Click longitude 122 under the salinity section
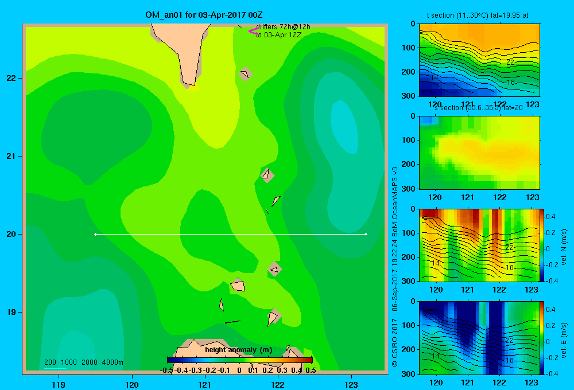 (x=500, y=197)
